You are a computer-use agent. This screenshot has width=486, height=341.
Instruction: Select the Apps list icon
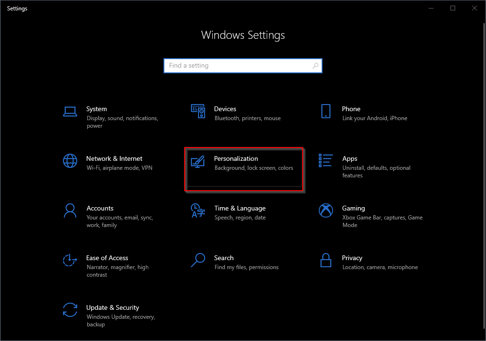click(x=326, y=161)
